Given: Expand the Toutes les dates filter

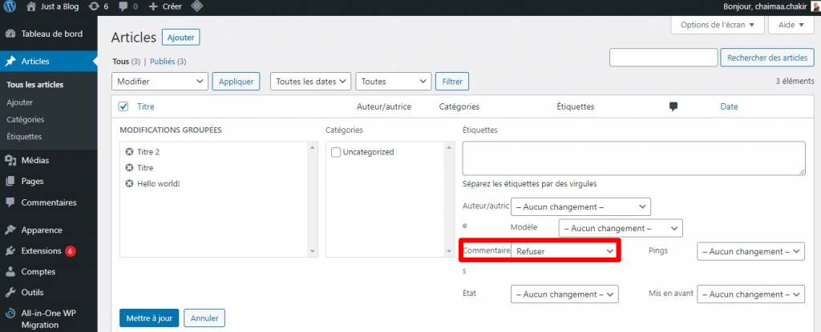Looking at the screenshot, I should (310, 82).
